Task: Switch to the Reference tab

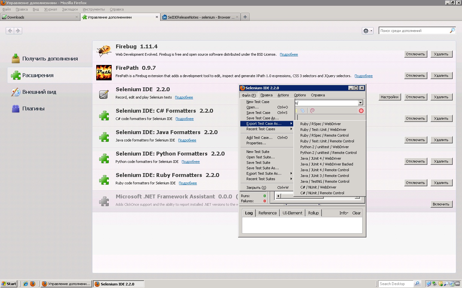Action: (268, 213)
